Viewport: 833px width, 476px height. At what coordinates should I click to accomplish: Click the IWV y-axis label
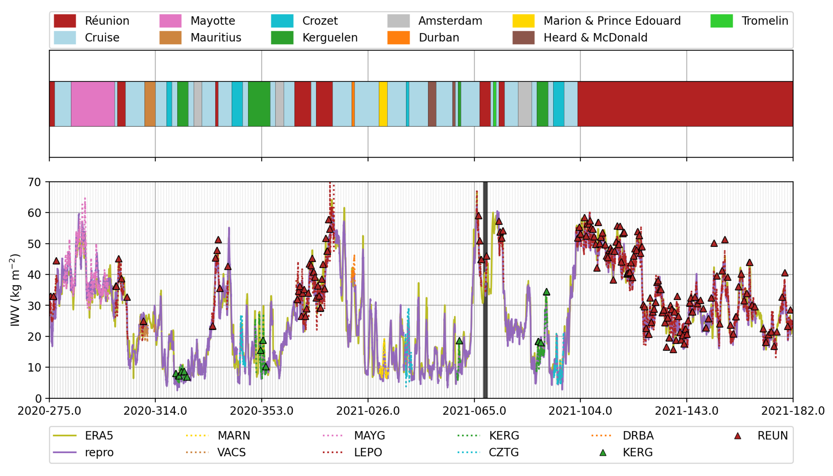click(x=15, y=290)
